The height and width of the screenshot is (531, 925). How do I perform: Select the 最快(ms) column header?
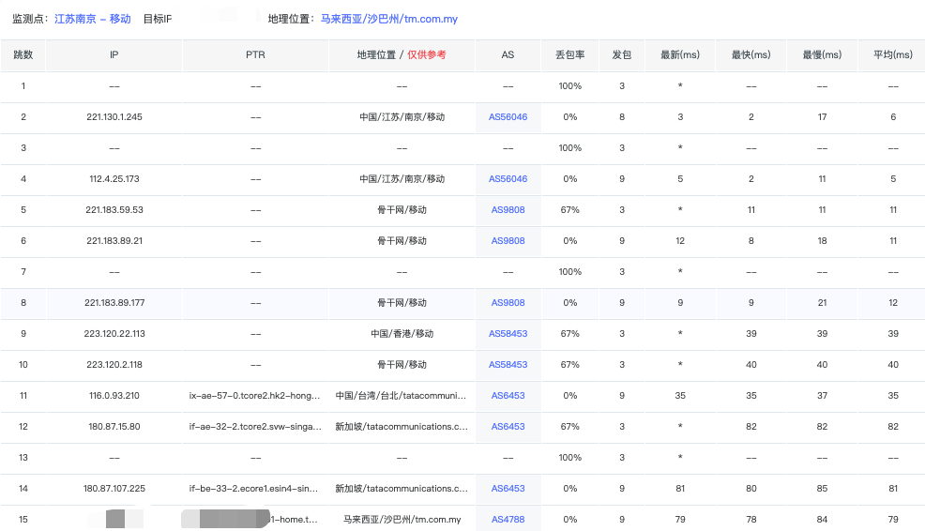(x=751, y=54)
